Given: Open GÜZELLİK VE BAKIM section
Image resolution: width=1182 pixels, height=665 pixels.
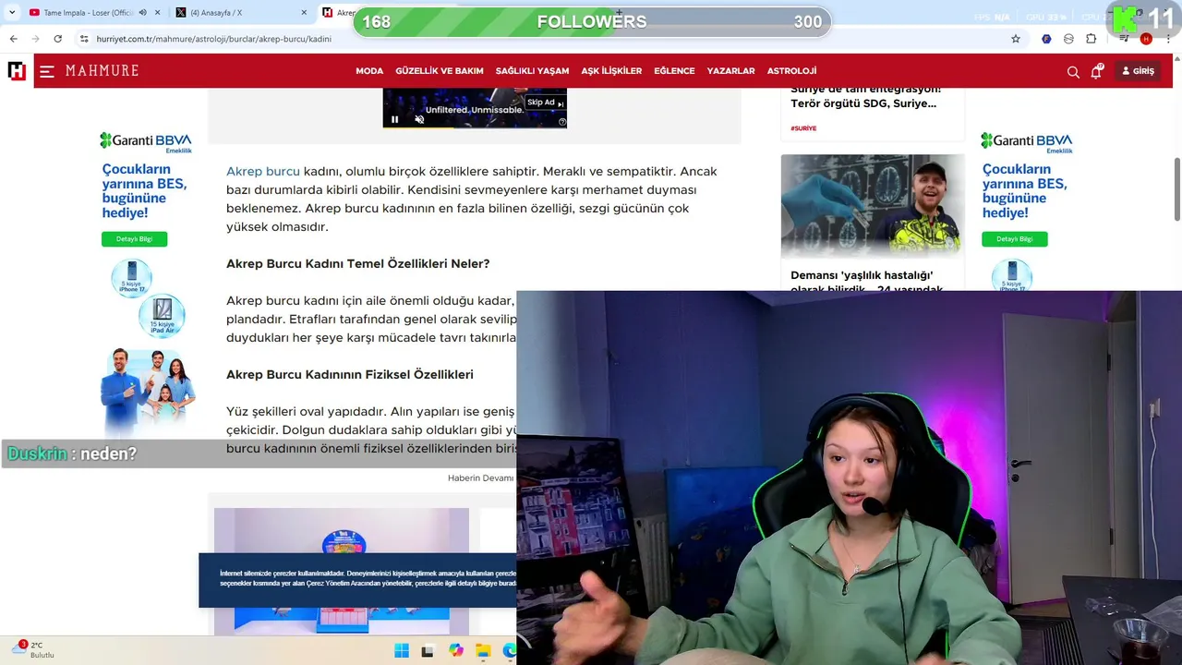Looking at the screenshot, I should 440,71.
